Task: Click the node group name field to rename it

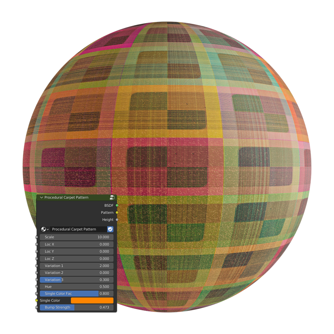Action: tap(78, 229)
